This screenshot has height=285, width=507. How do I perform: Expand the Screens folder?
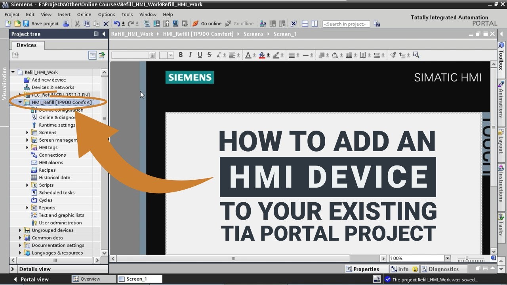[27, 133]
